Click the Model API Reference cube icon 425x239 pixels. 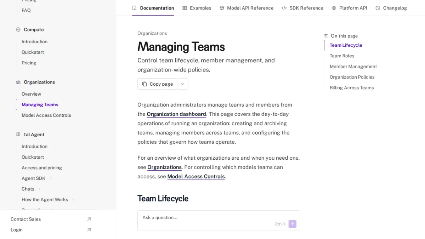(x=222, y=8)
